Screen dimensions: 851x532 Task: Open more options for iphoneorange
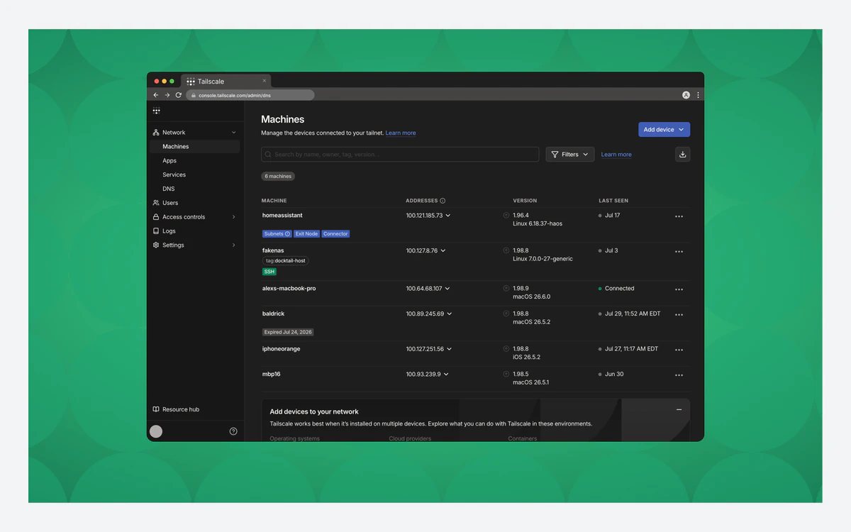click(x=679, y=350)
